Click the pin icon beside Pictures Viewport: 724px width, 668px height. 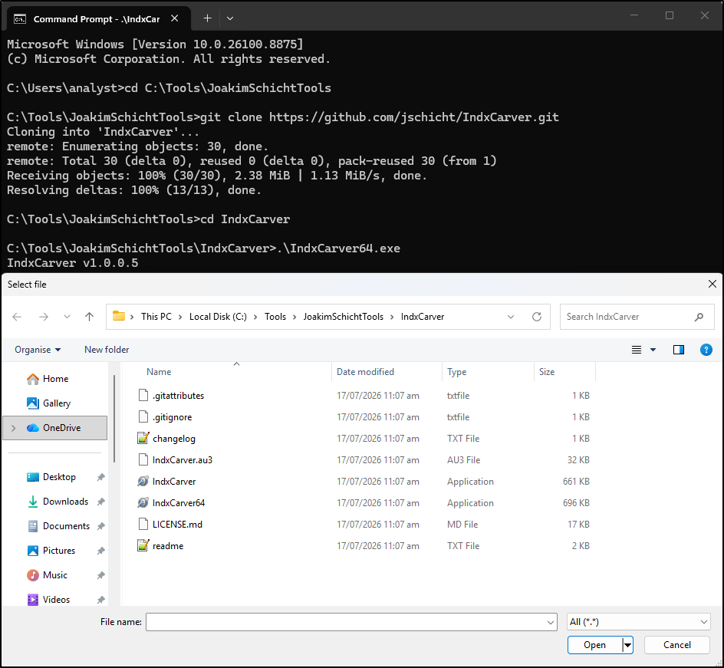[x=100, y=551]
